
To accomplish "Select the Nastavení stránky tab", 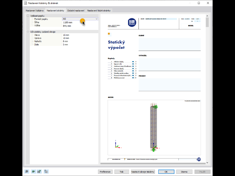I will click(x=55, y=10).
